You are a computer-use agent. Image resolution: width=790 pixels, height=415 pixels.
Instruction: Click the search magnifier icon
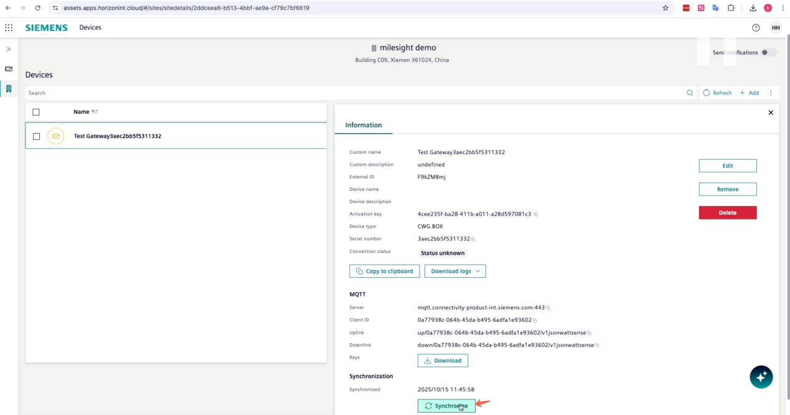click(690, 93)
